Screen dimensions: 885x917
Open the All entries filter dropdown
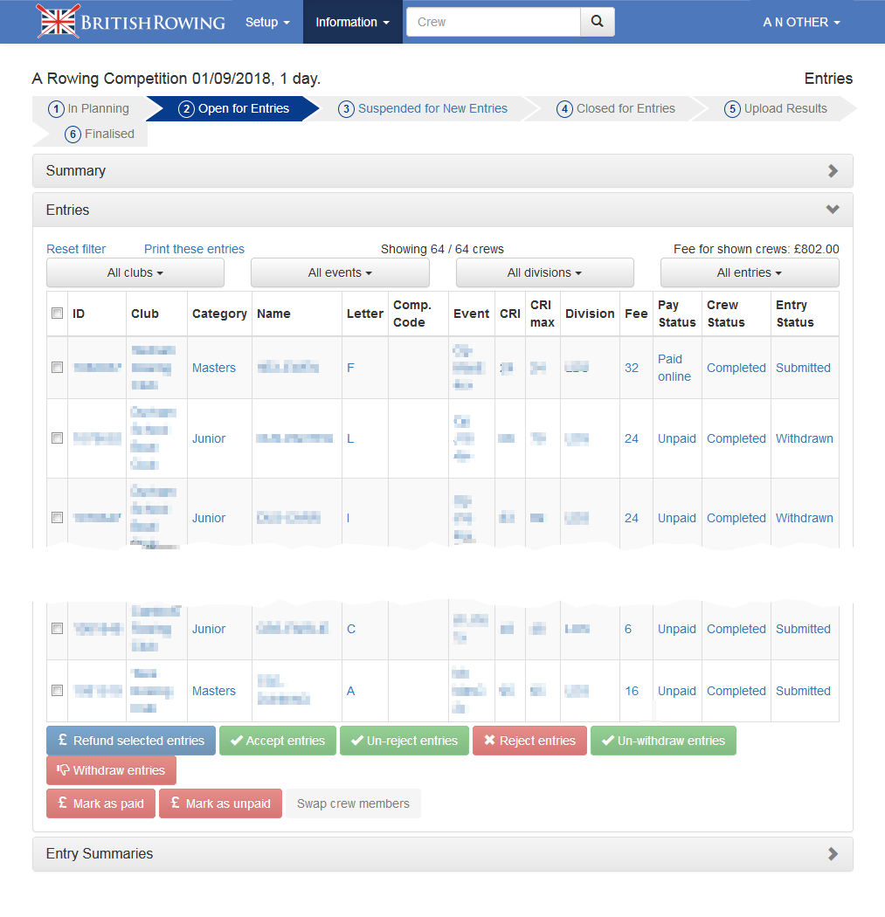749,272
